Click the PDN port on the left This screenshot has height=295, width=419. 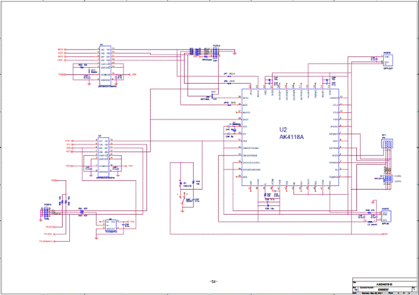[68, 141]
